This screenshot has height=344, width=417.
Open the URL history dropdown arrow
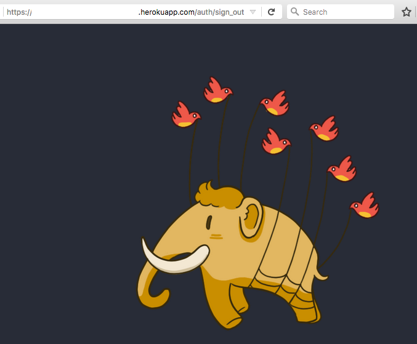[253, 12]
